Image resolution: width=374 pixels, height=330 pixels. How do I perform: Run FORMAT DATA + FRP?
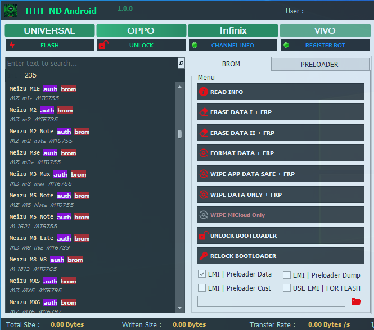(281, 153)
